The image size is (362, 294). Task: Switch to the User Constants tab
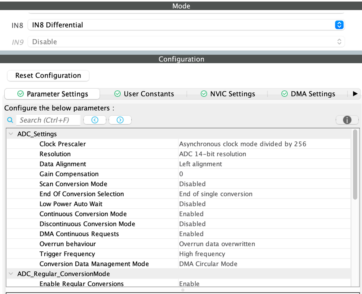tap(149, 94)
